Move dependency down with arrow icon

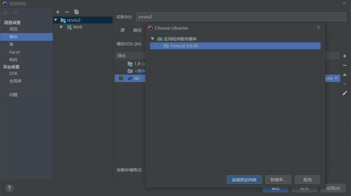[x=345, y=84]
